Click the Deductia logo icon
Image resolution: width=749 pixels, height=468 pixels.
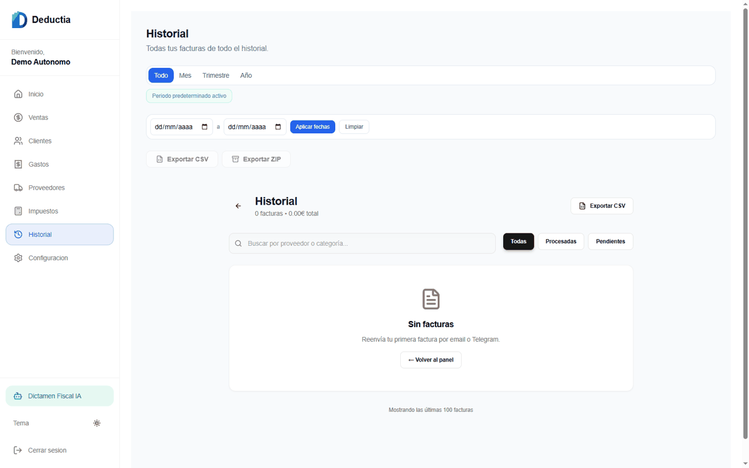18,19
